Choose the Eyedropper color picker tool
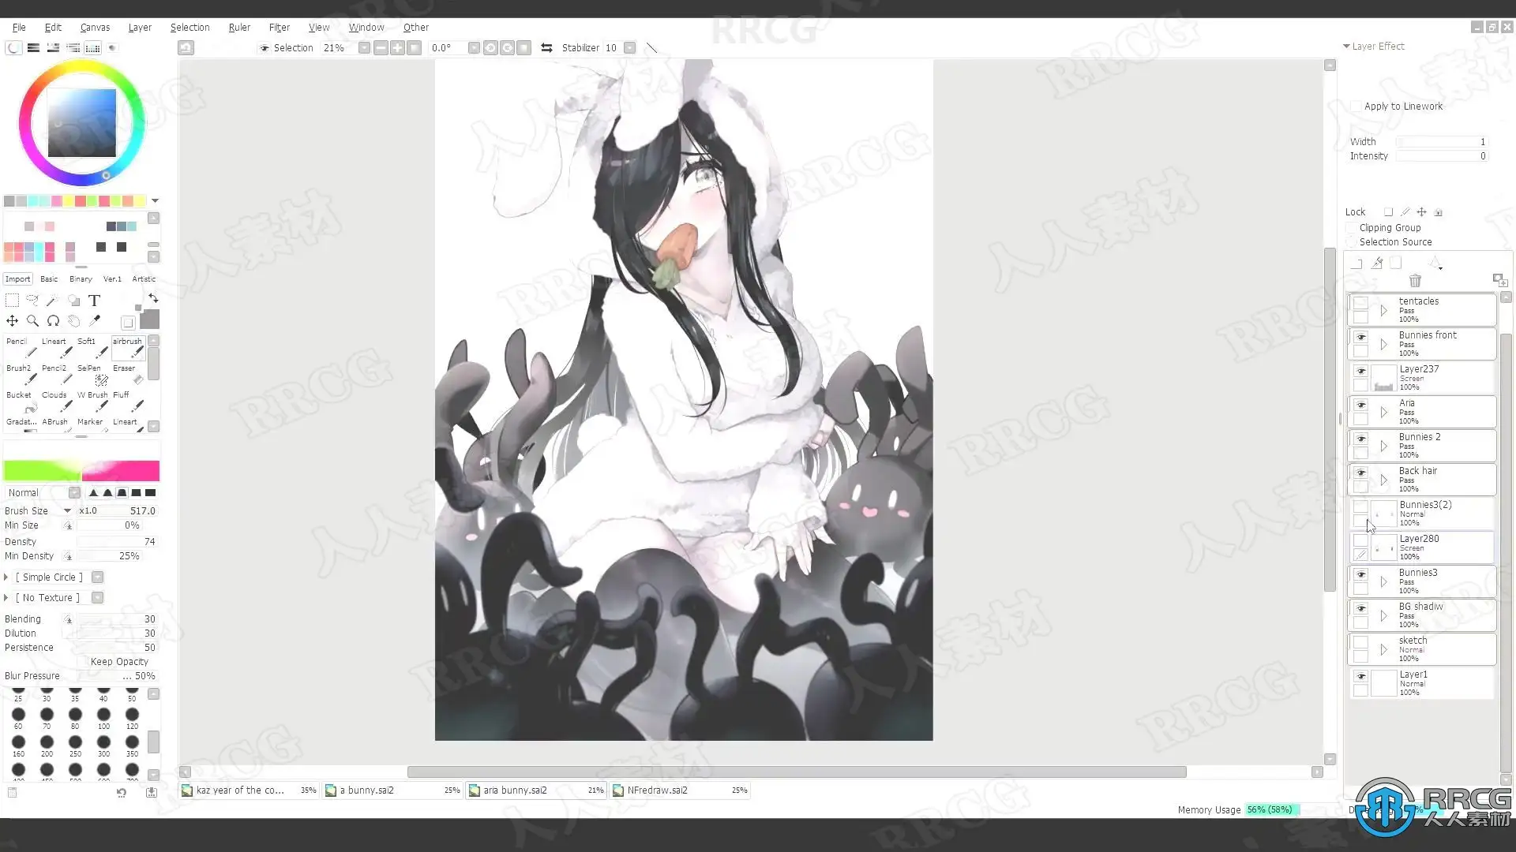This screenshot has width=1516, height=852. [95, 320]
